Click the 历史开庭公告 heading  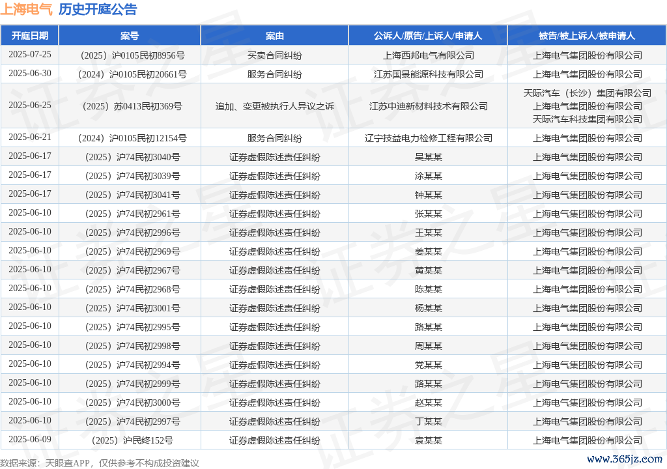(98, 10)
